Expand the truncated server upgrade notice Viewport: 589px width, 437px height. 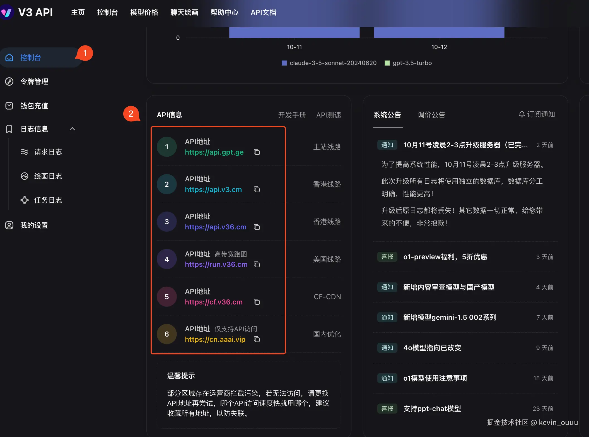click(465, 145)
